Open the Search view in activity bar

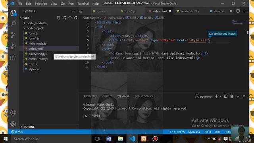click(x=13, y=24)
